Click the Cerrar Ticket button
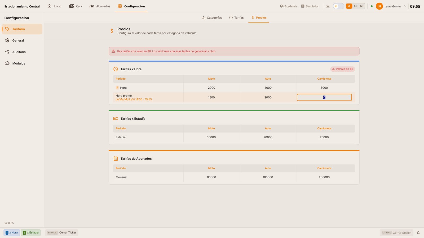The image size is (424, 238). 61,233
